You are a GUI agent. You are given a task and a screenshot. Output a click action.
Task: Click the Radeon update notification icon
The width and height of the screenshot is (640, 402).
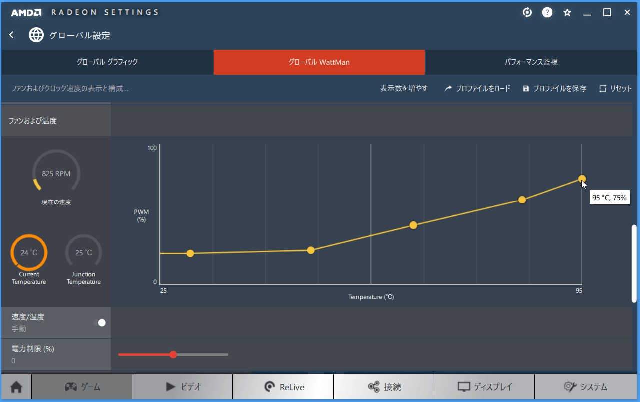click(x=527, y=13)
